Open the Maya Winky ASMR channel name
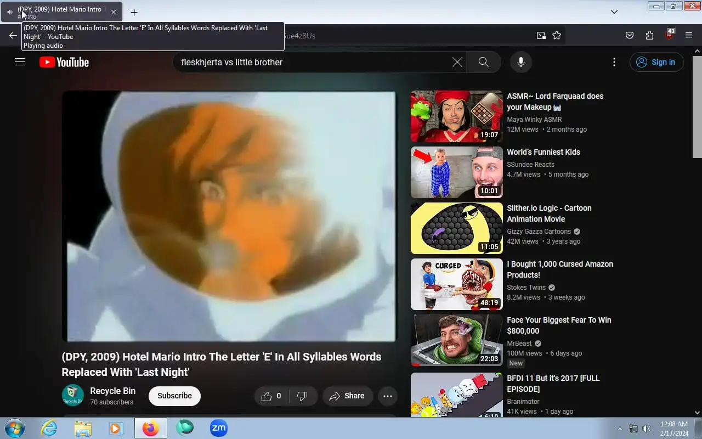Viewport: 702px width, 439px height. (534, 120)
